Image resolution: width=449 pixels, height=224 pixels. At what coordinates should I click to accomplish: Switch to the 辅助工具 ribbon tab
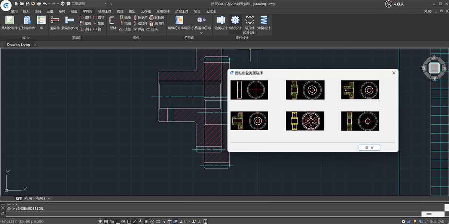point(105,11)
